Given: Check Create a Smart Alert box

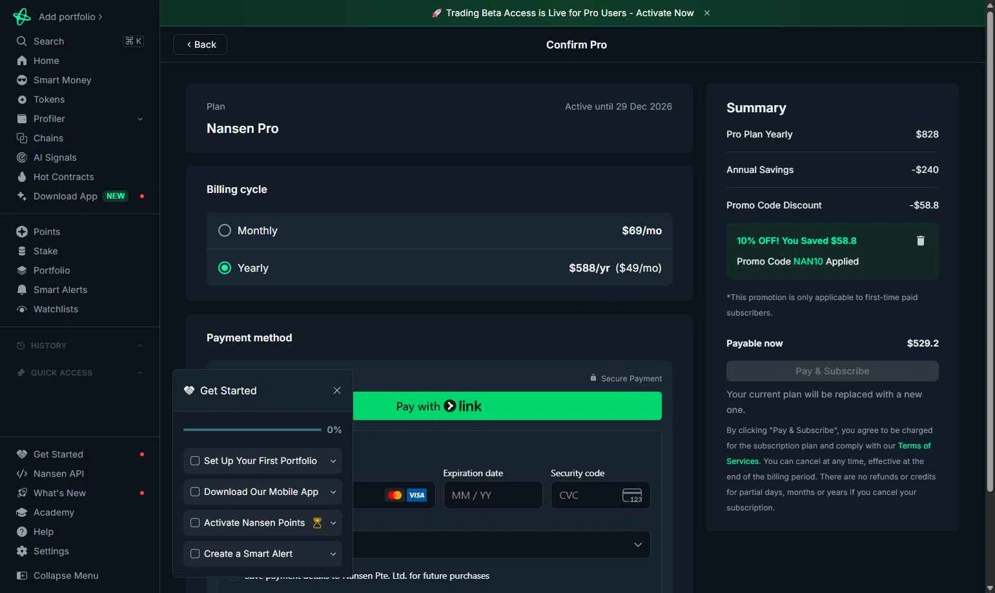Looking at the screenshot, I should pos(195,554).
